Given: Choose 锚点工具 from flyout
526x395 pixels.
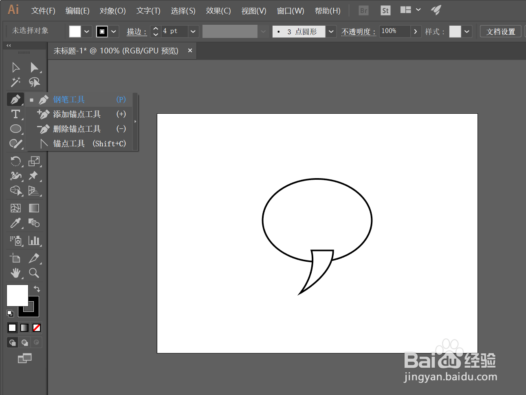Looking at the screenshot, I should click(80, 143).
